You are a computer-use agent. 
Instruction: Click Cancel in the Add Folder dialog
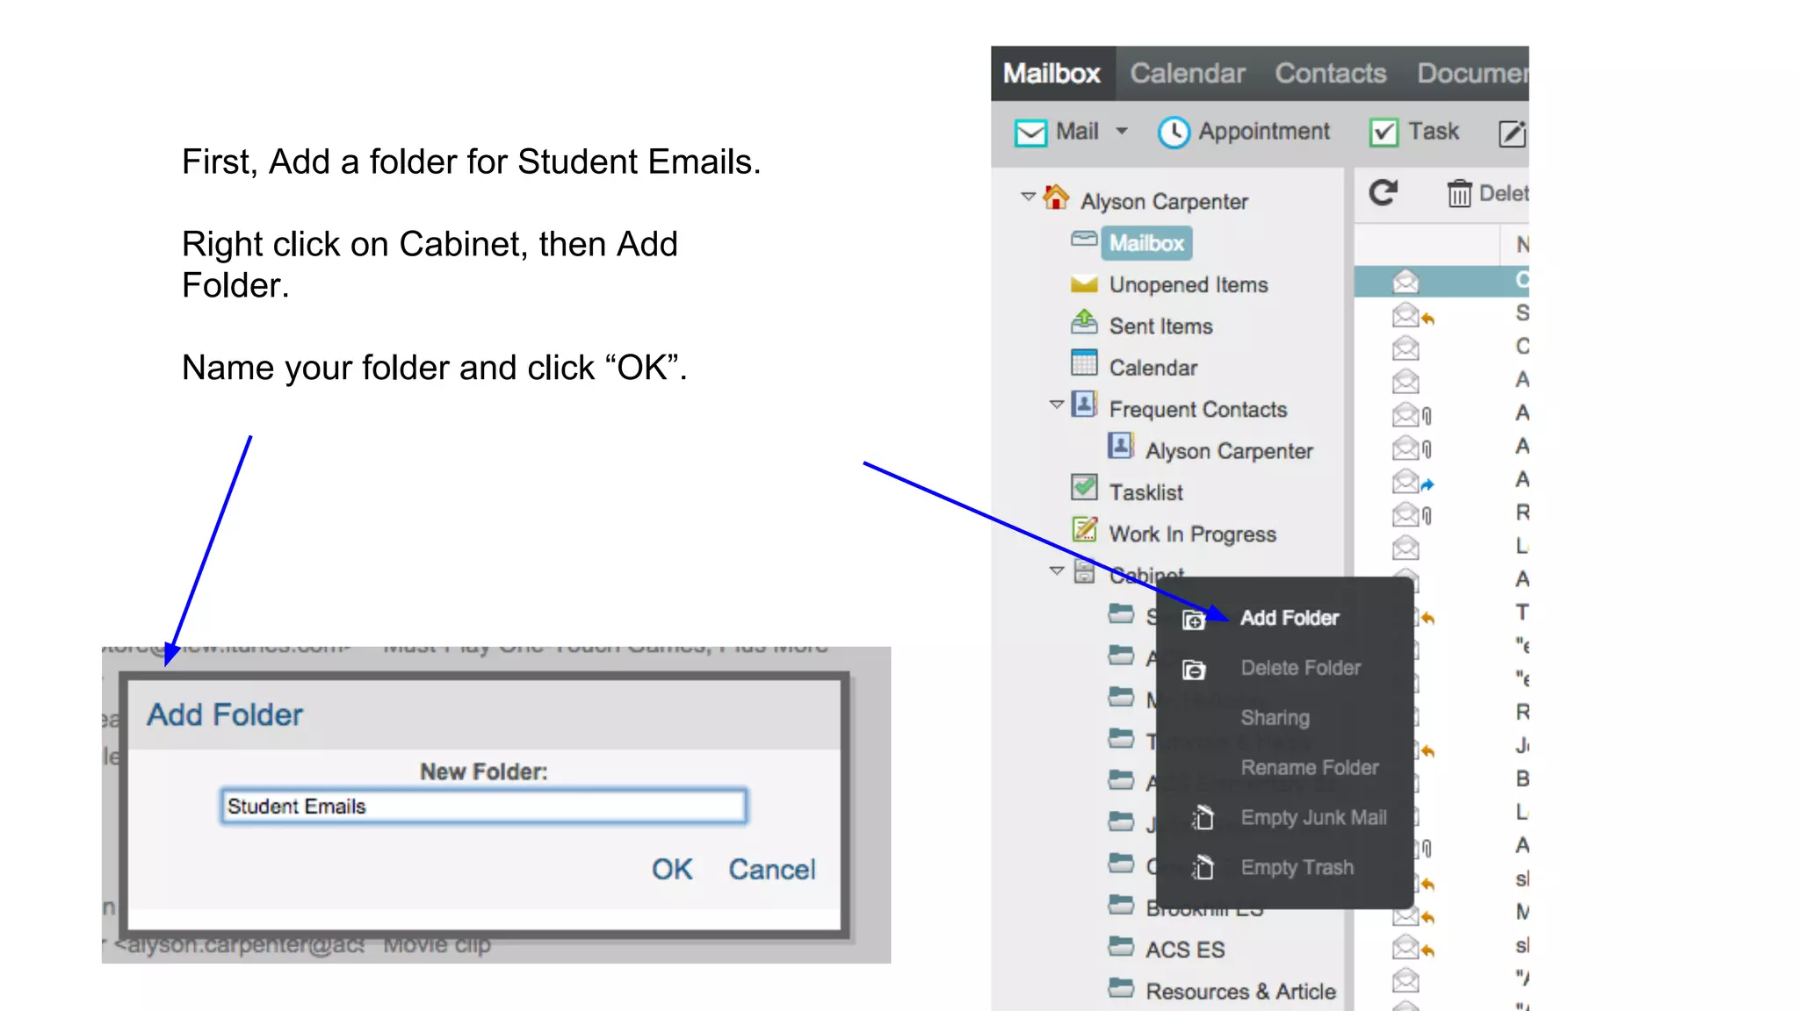[x=771, y=870]
